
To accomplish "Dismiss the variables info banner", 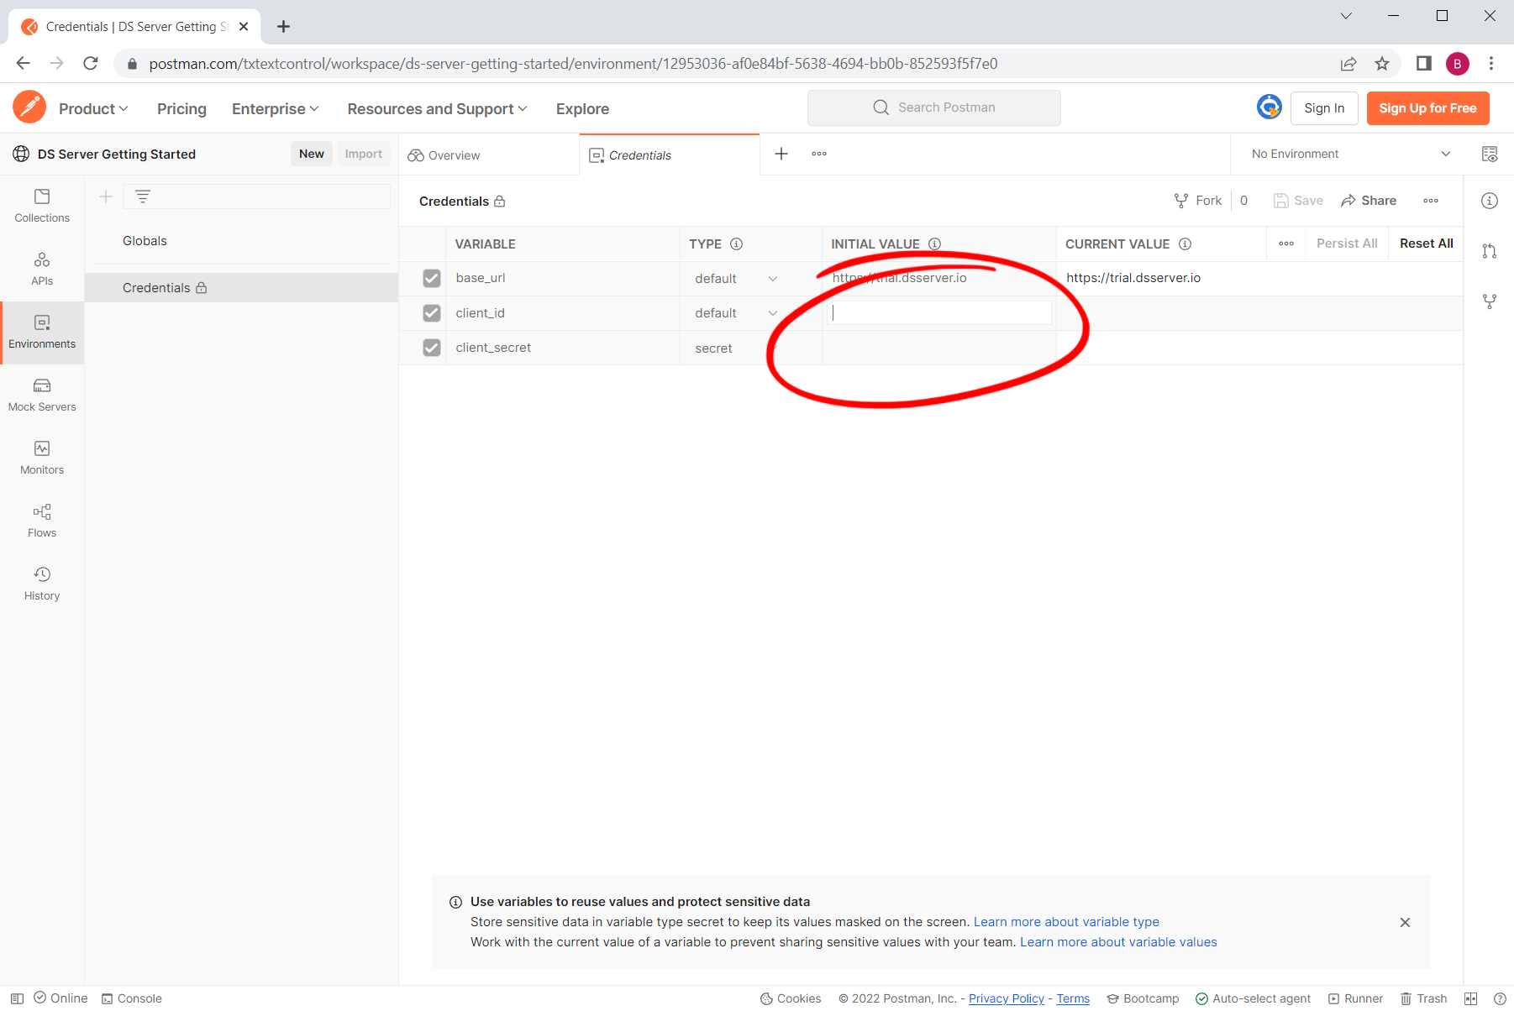I will pos(1405,922).
